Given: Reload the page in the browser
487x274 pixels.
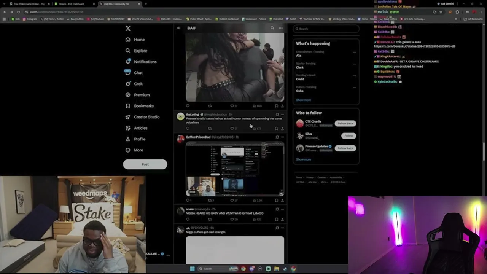Looking at the screenshot, I should [x=18, y=12].
